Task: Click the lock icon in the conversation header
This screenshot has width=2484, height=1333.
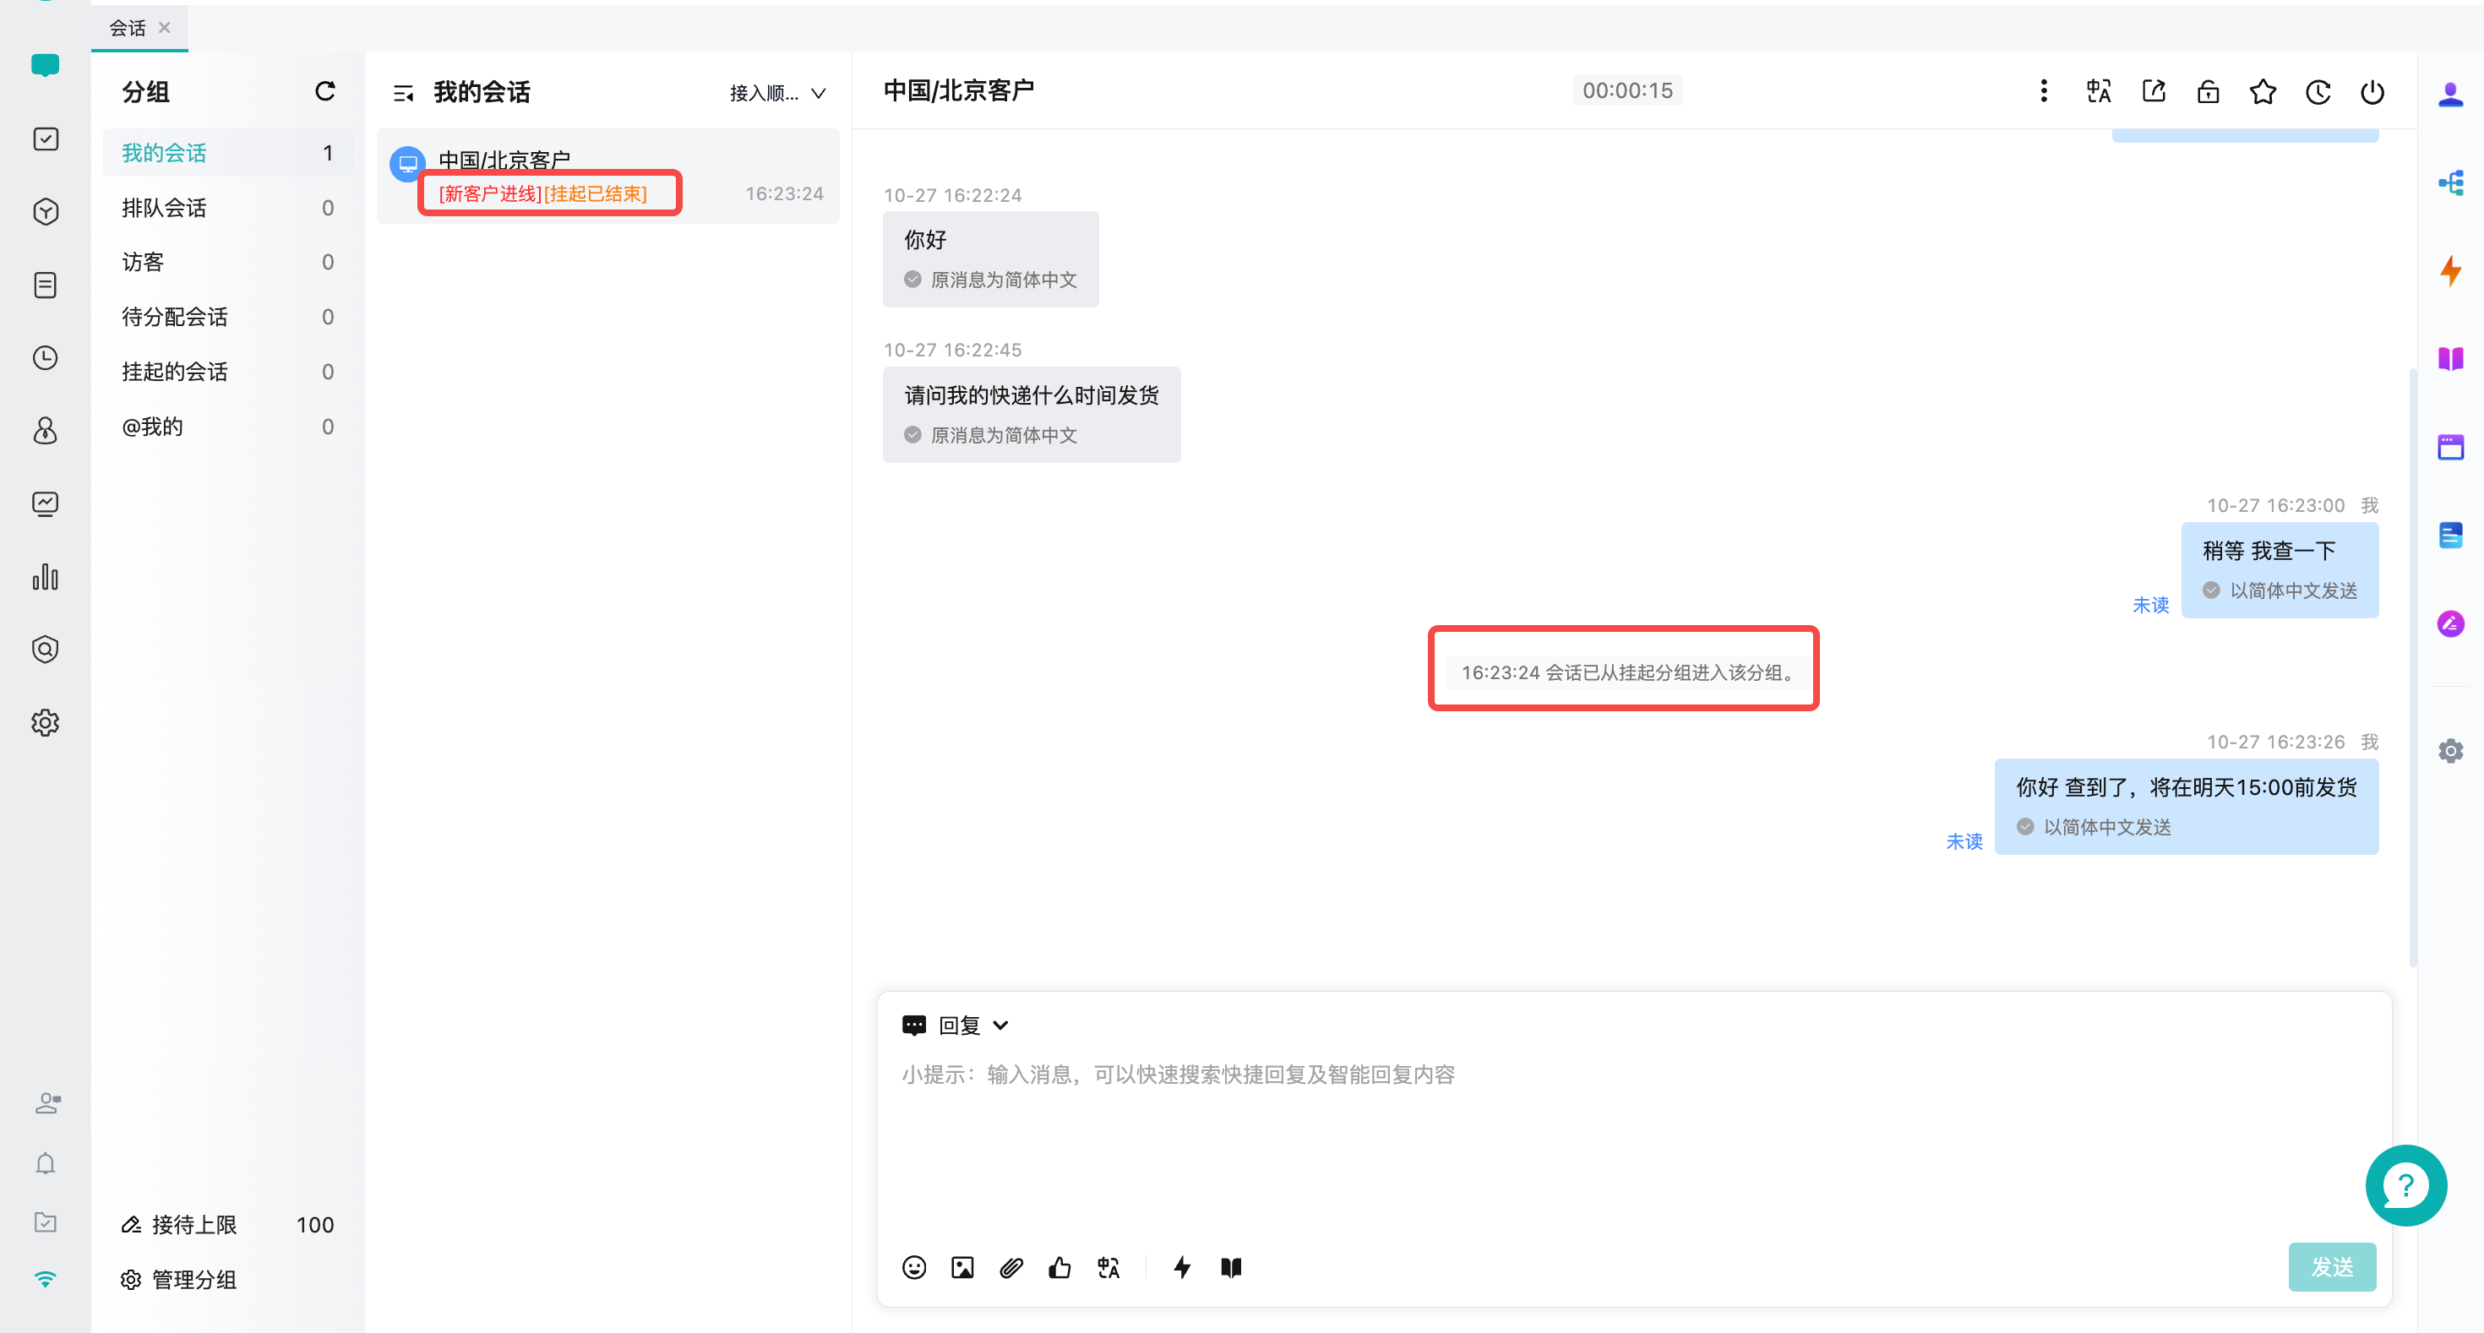Action: 2209,90
